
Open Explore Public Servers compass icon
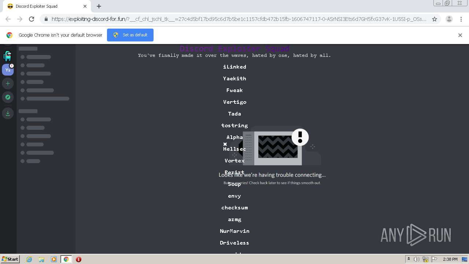[x=8, y=97]
